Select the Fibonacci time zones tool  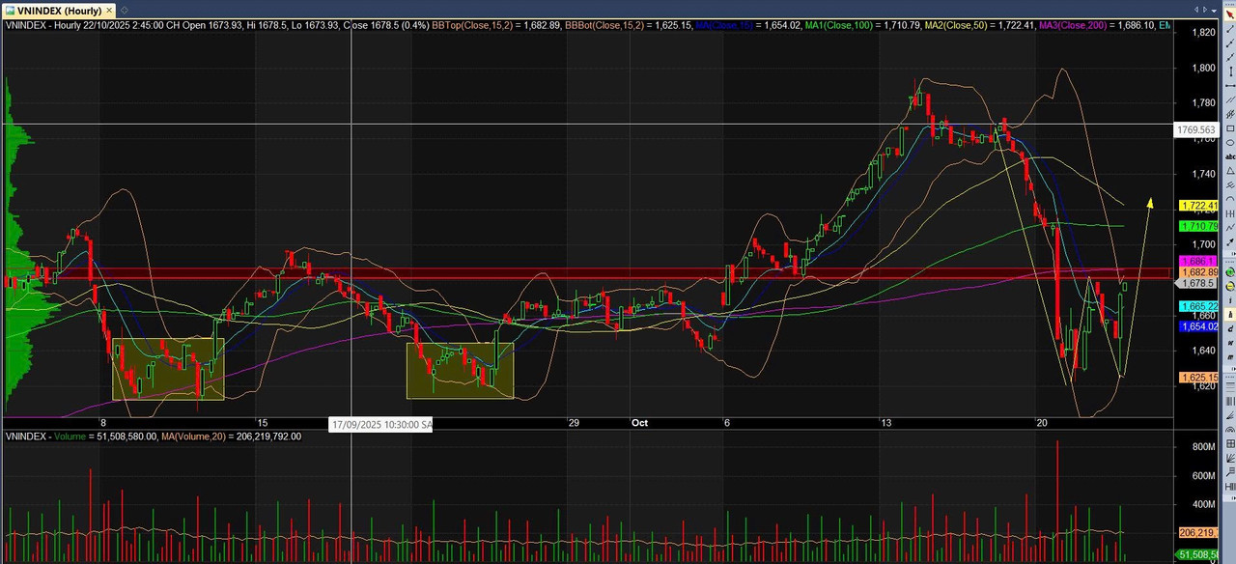(1229, 401)
